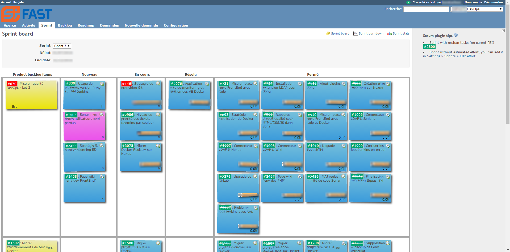Open magnifier icon on task #893 card
Viewport: 510px width, 252px height.
(256, 115)
